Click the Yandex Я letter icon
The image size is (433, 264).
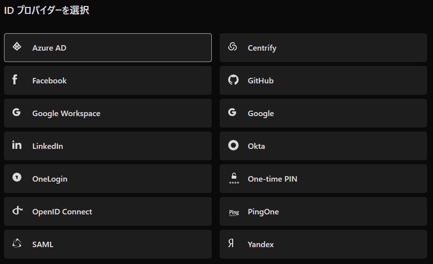pos(231,243)
